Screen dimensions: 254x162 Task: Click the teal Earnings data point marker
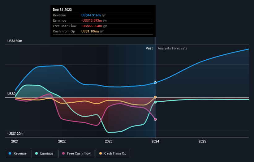(x=155, y=102)
